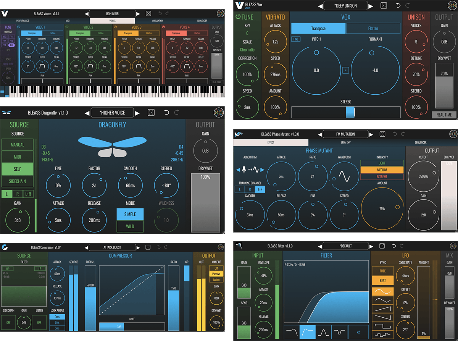Viewport: 458px width, 341px height.
Task: Select SIDECHAIN source in BLEASS Dragonfly
Action: pos(17,181)
